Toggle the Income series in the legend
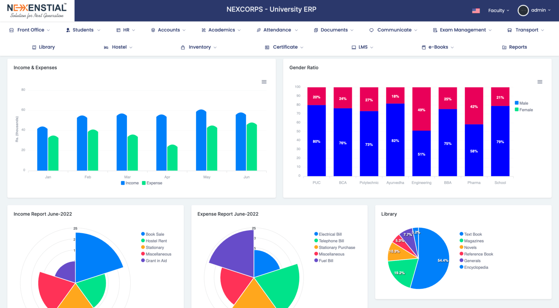The image size is (559, 308). coord(130,183)
